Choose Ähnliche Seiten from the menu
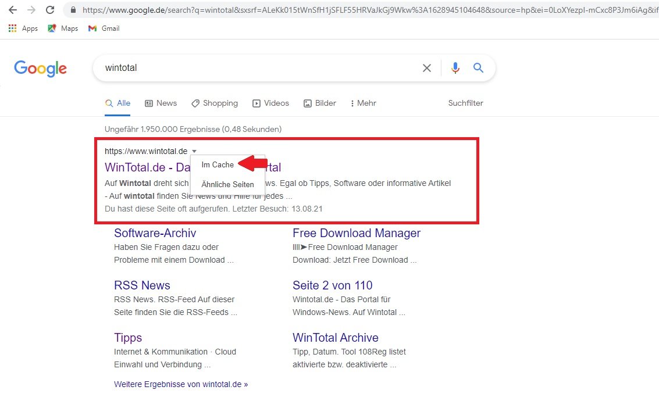Image resolution: width=659 pixels, height=408 pixels. click(227, 184)
